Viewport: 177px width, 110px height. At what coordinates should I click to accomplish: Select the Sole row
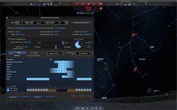point(49,79)
